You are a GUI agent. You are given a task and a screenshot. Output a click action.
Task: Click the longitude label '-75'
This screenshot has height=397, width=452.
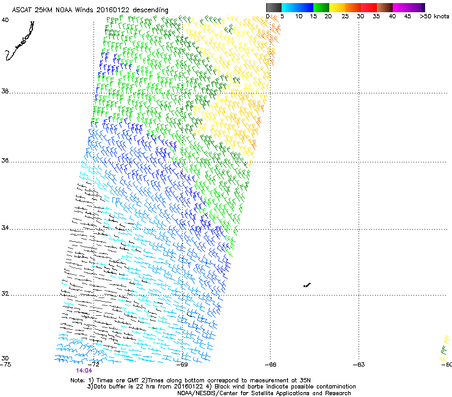5,365
